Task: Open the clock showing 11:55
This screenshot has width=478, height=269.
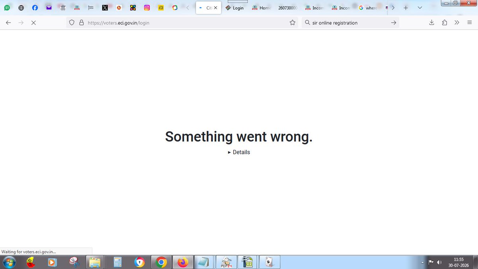Action: point(458,262)
